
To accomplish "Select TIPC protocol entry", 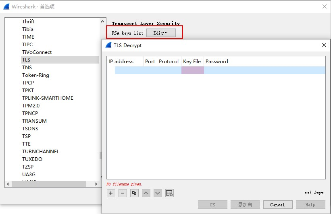I will click(27, 44).
